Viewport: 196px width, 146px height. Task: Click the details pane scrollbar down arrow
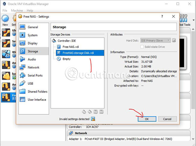click(193, 139)
